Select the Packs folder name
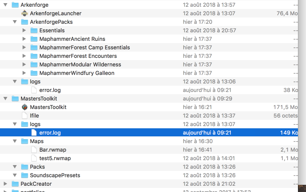Image resolution: width=306 pixels, height=192 pixels. (37, 167)
